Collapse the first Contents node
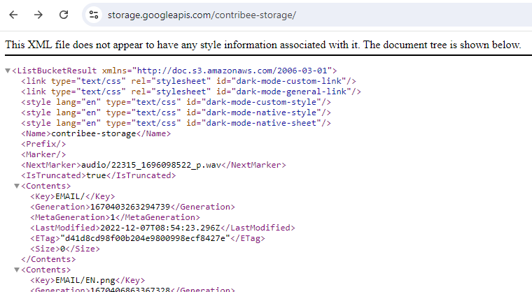The image size is (532, 292). [x=17, y=186]
